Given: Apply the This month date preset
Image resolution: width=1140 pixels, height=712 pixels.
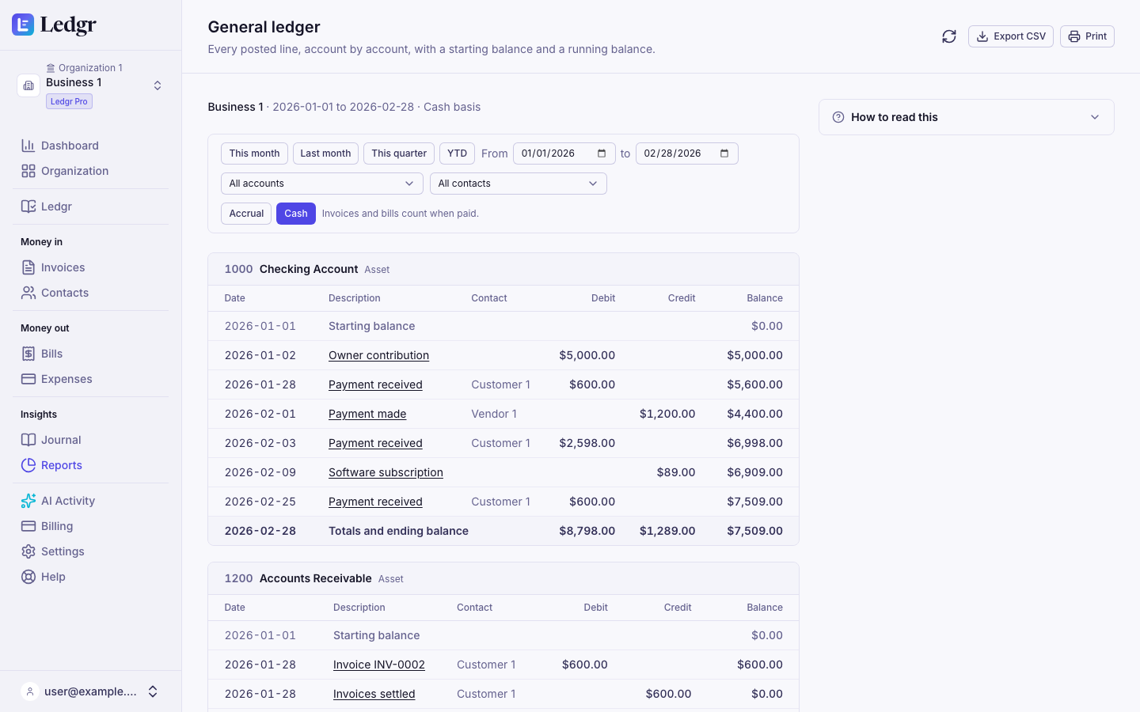Looking at the screenshot, I should [x=254, y=153].
